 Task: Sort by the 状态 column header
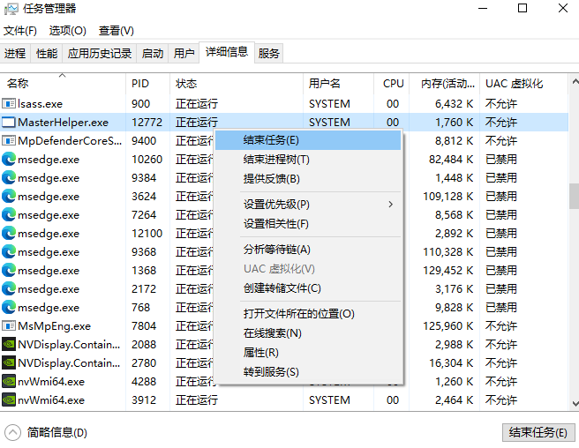[237, 84]
